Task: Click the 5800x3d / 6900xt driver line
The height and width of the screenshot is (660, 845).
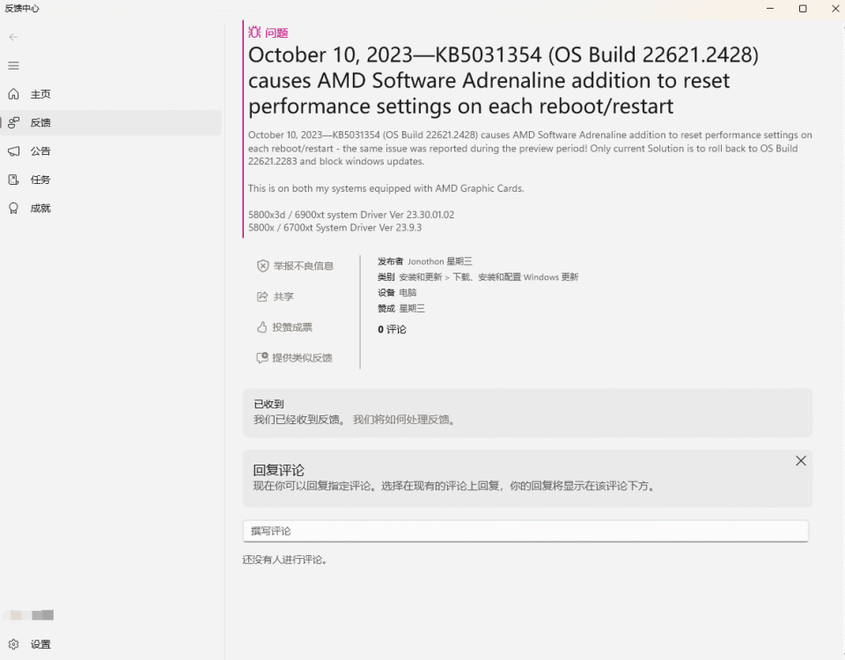Action: pos(351,215)
